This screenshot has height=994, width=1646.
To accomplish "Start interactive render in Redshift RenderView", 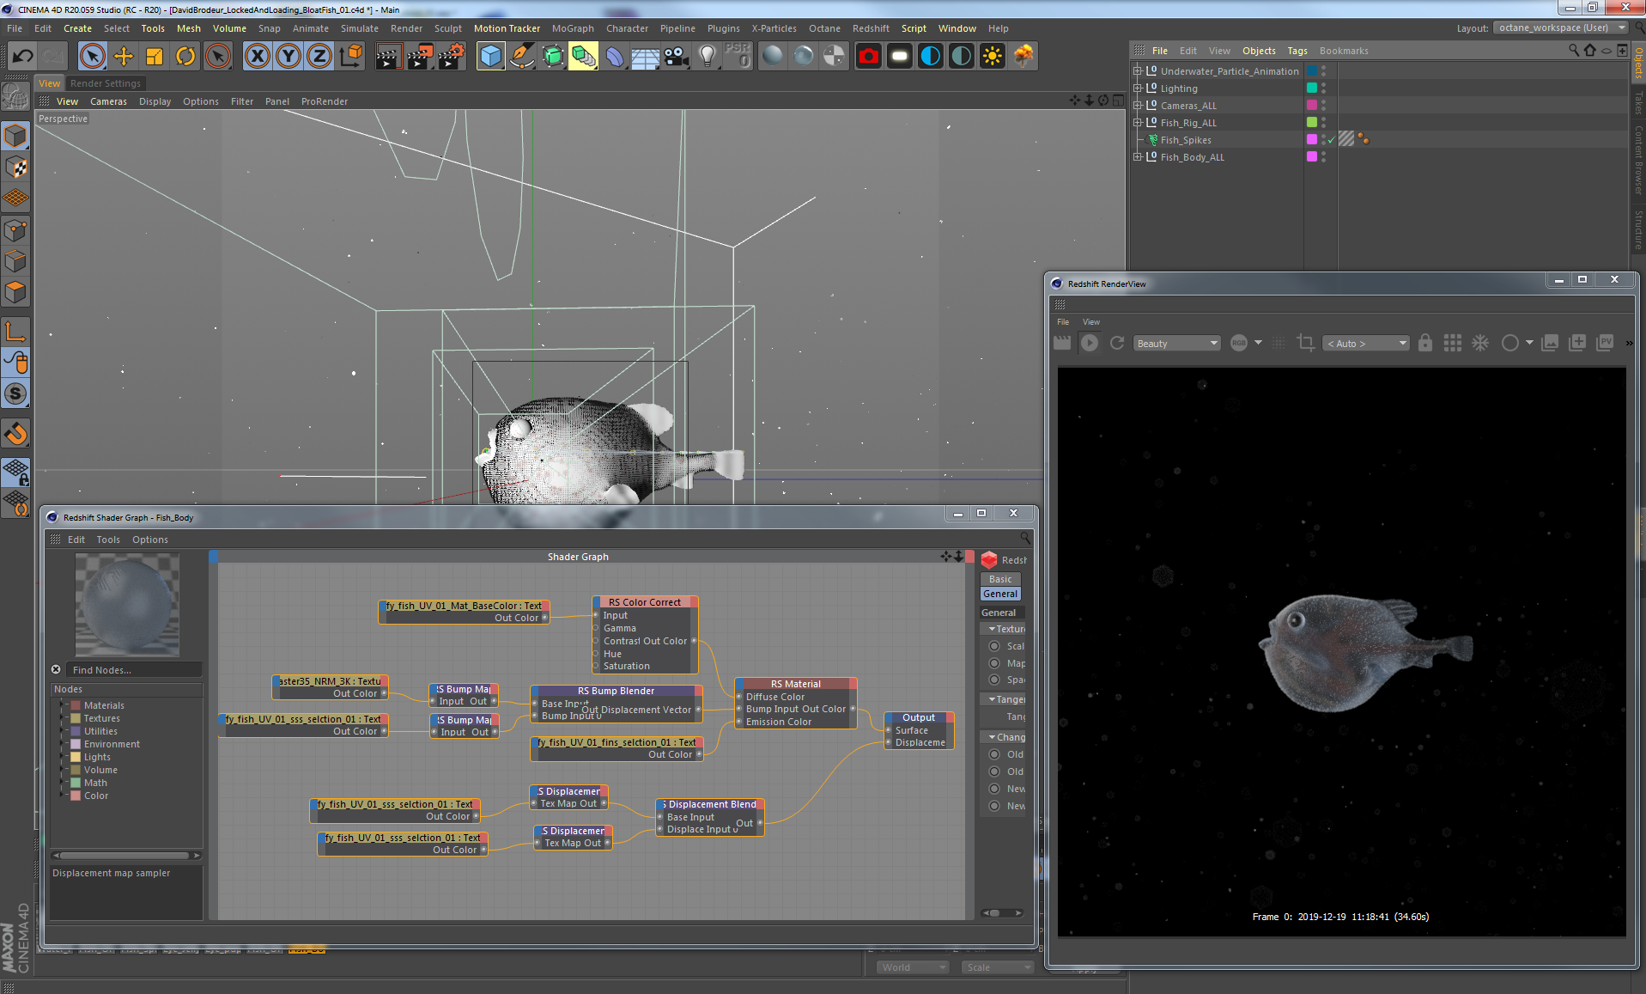I will point(1089,343).
